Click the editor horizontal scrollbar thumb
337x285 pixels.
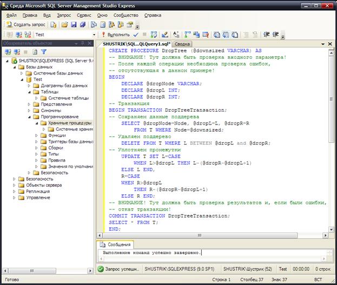(200, 235)
